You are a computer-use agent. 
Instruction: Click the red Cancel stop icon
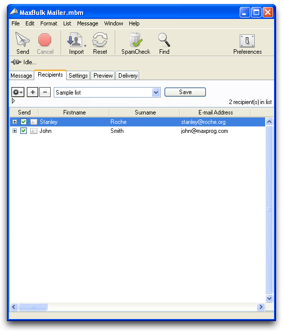[x=45, y=40]
